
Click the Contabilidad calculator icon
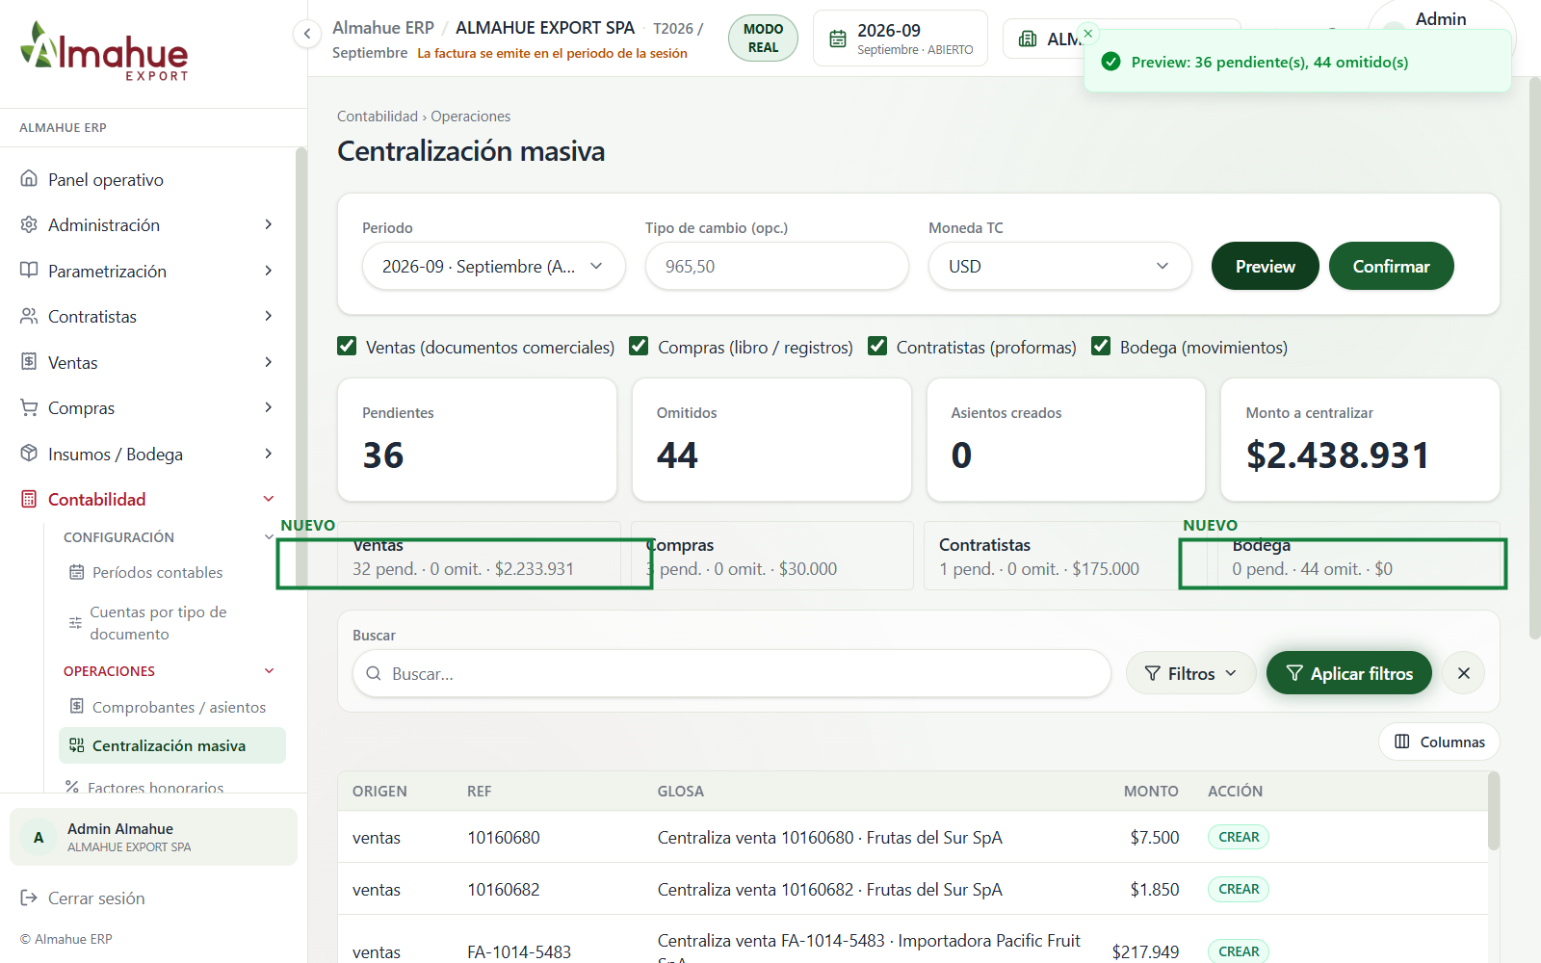coord(29,499)
